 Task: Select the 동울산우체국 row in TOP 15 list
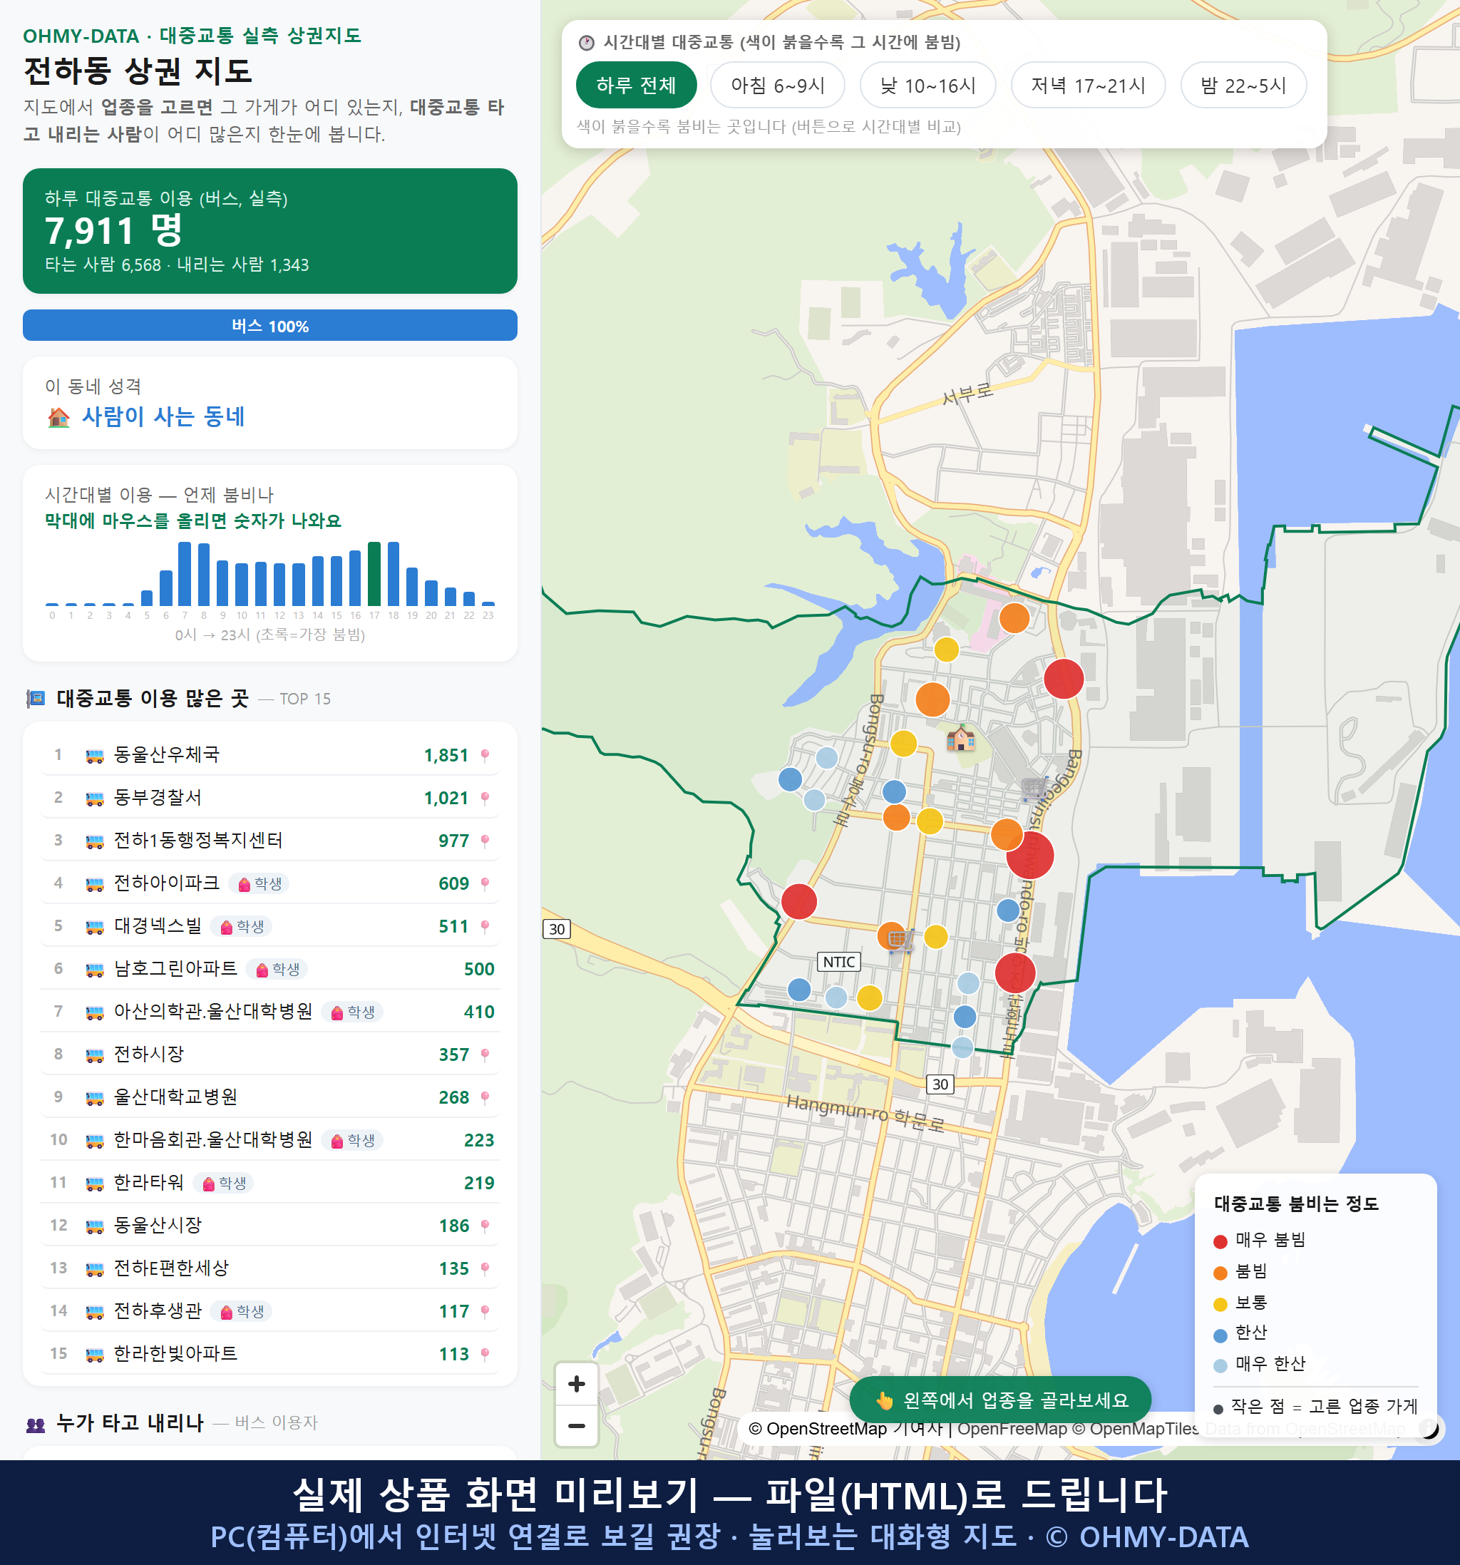coord(270,755)
